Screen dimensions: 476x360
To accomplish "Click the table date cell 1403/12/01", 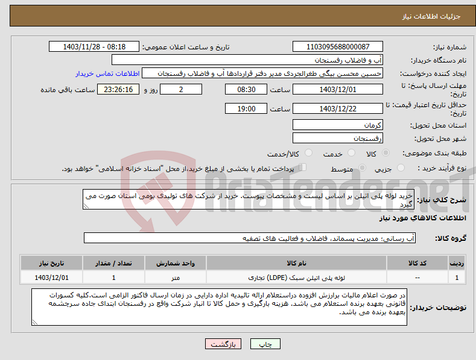I will 51,278.
